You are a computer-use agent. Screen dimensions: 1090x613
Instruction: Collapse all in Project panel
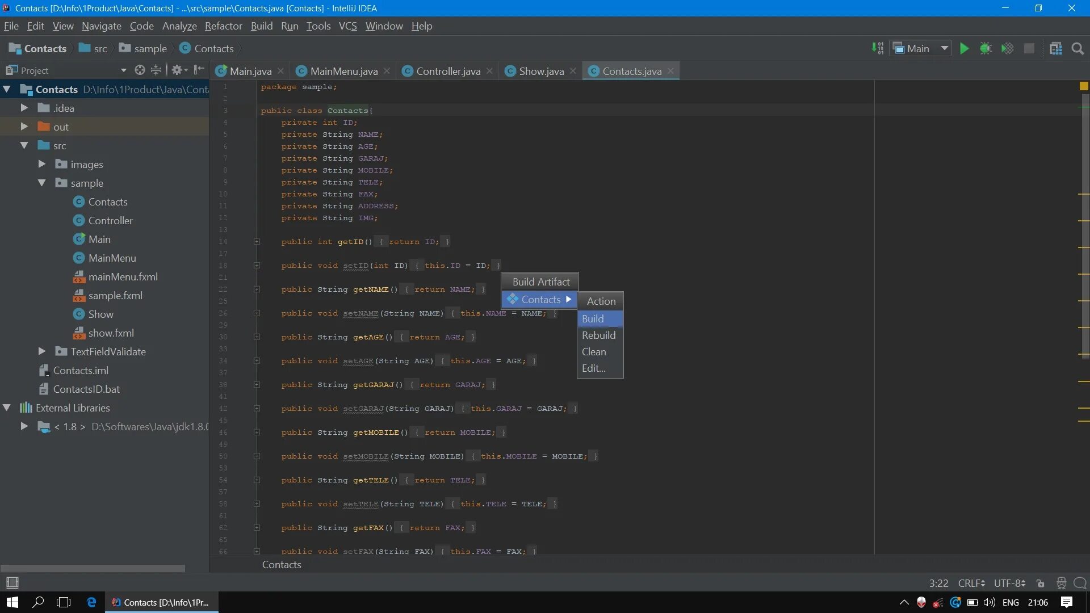click(156, 70)
